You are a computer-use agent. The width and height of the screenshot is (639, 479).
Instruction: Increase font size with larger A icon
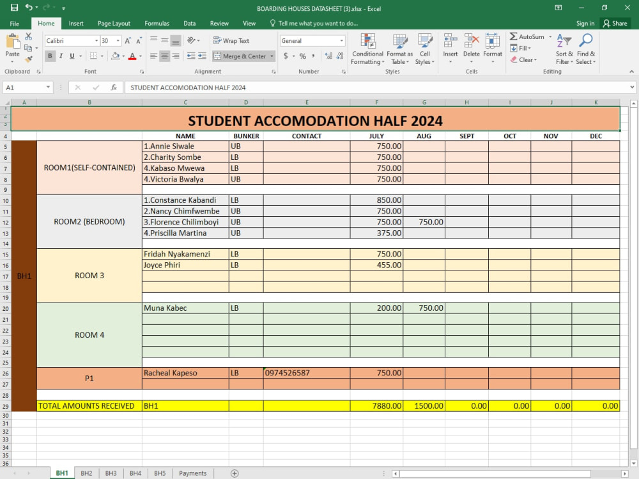(128, 41)
